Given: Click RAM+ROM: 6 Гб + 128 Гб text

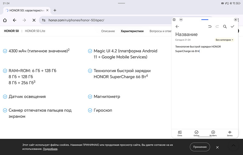Looking at the screenshot, I should 33,71.
